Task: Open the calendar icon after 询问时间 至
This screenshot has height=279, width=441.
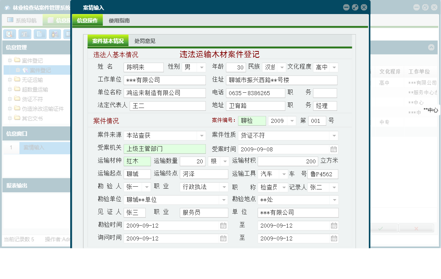Action: pyautogui.click(x=333, y=238)
